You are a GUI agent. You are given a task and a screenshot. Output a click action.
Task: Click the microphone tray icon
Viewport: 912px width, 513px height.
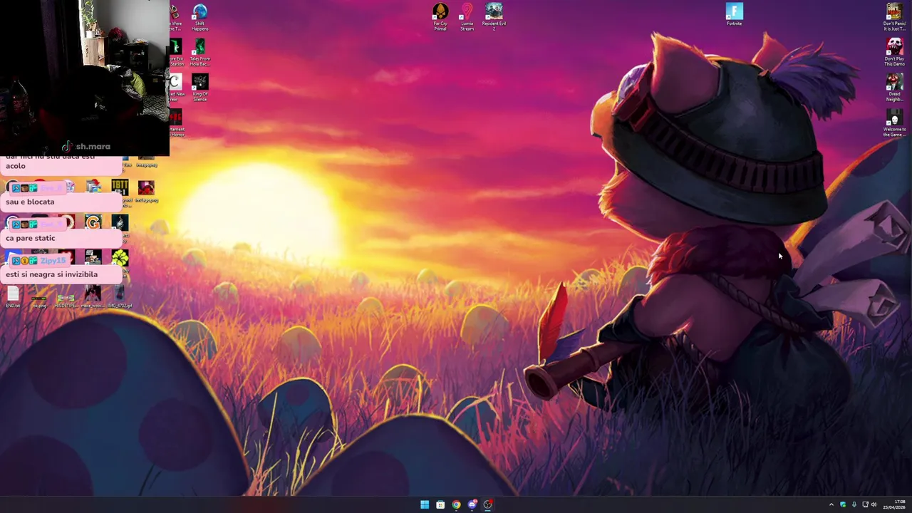click(854, 504)
